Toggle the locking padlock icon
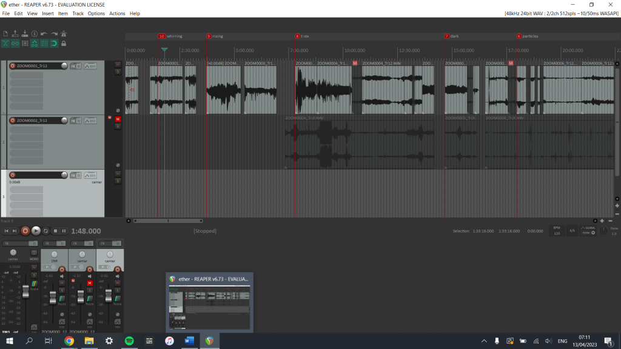This screenshot has width=621, height=349. pos(63,44)
